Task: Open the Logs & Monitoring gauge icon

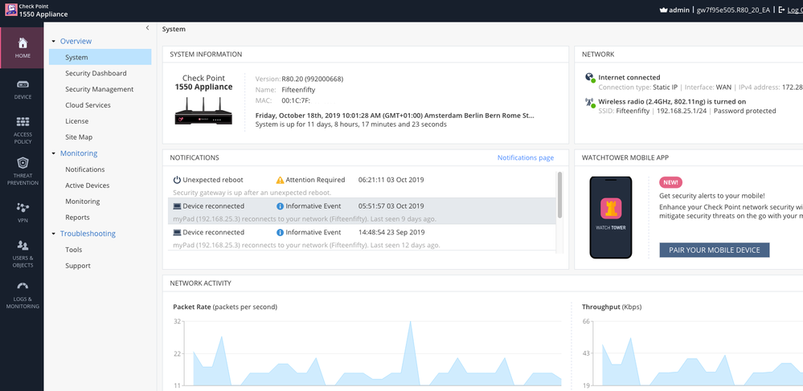Action: [x=23, y=286]
